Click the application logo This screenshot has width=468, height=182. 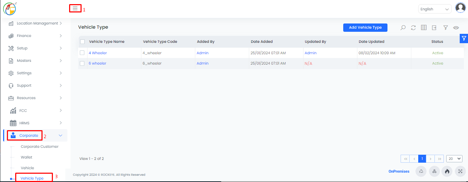10,8
